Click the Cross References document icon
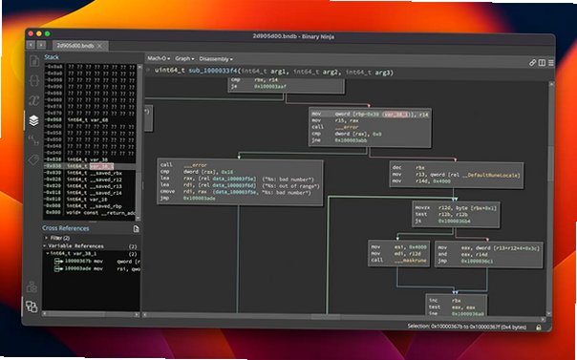 pyautogui.click(x=137, y=229)
